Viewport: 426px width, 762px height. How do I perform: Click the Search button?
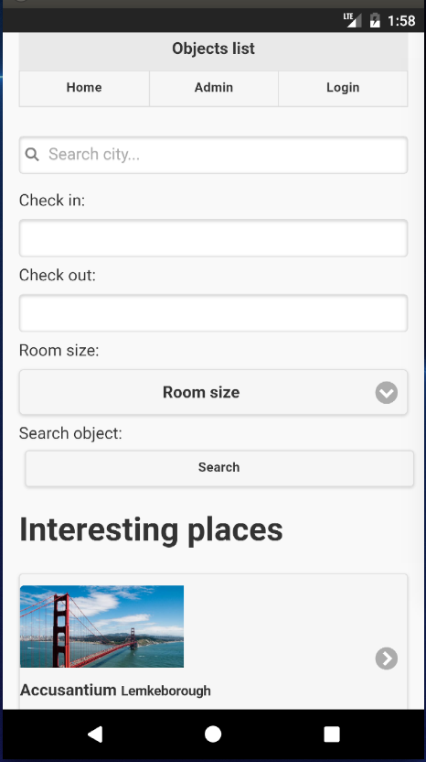point(219,468)
